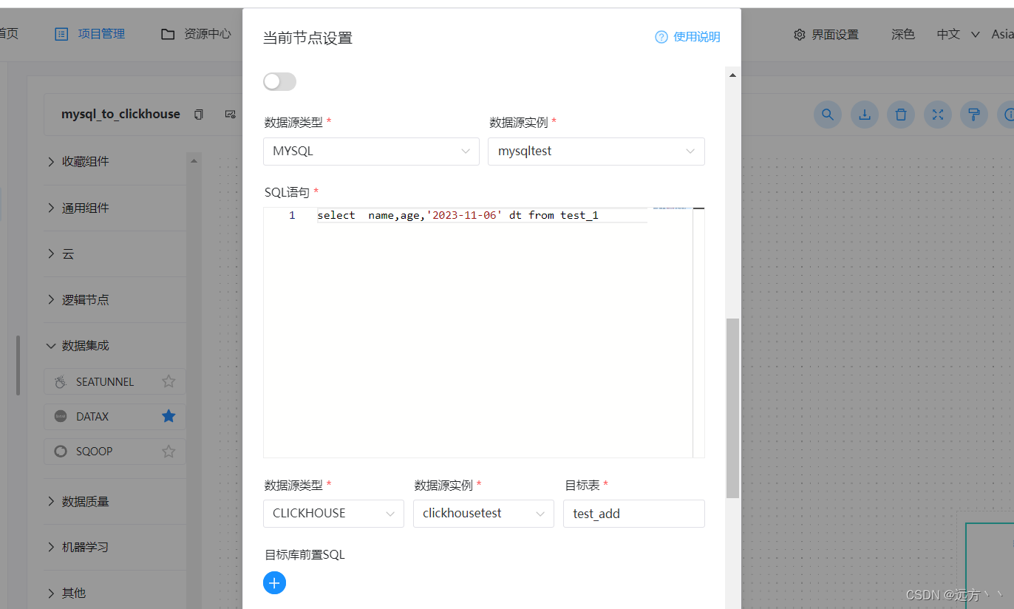Click the DATAX task component
1014x609 pixels.
tap(115, 417)
